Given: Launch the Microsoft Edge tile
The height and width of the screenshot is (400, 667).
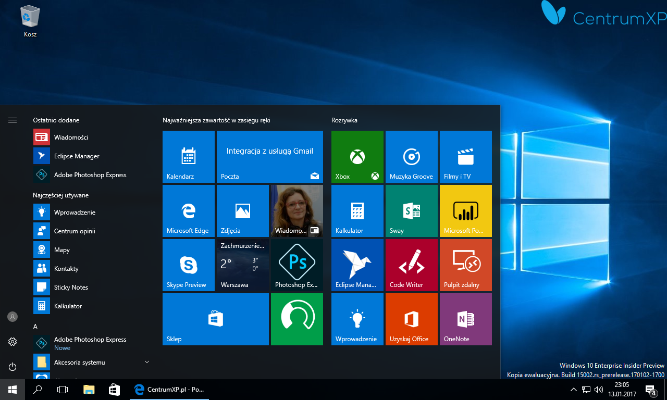Looking at the screenshot, I should click(189, 211).
